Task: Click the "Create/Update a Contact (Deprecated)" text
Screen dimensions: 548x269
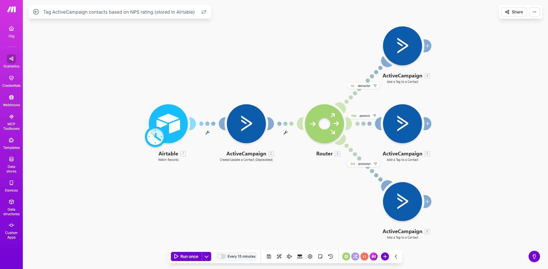Action: [x=246, y=160]
